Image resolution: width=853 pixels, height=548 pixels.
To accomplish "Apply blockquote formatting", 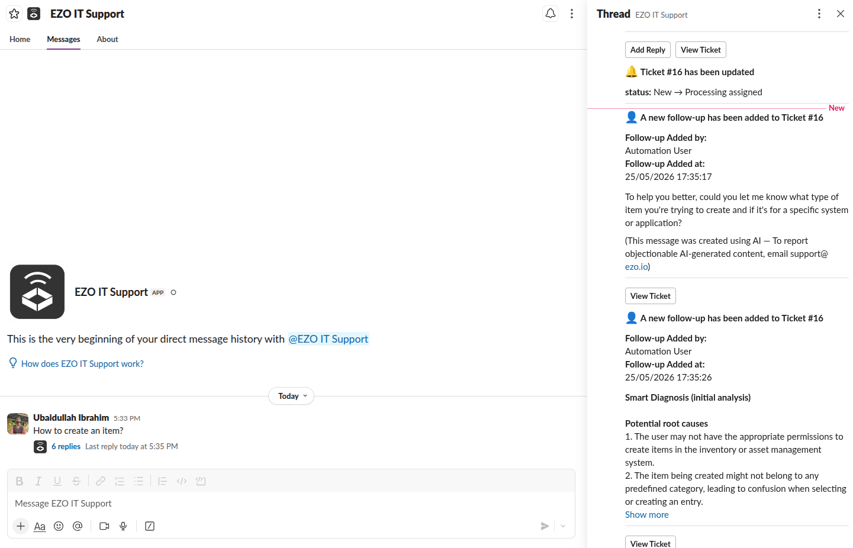I will point(163,481).
